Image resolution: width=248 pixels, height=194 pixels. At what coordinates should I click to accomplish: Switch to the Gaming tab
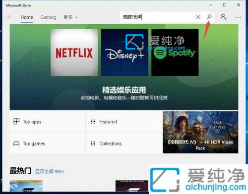(48, 17)
